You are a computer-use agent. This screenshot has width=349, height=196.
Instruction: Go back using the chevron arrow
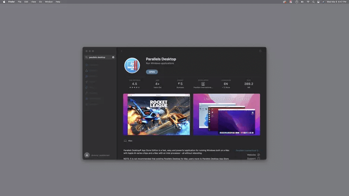coord(121,51)
